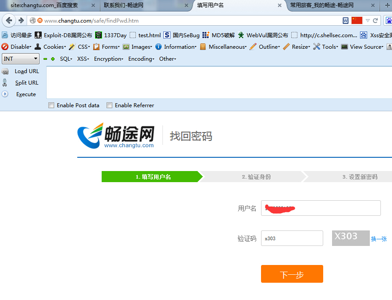Open the HackBar Encryption menu
This screenshot has height=300, width=392.
click(108, 59)
